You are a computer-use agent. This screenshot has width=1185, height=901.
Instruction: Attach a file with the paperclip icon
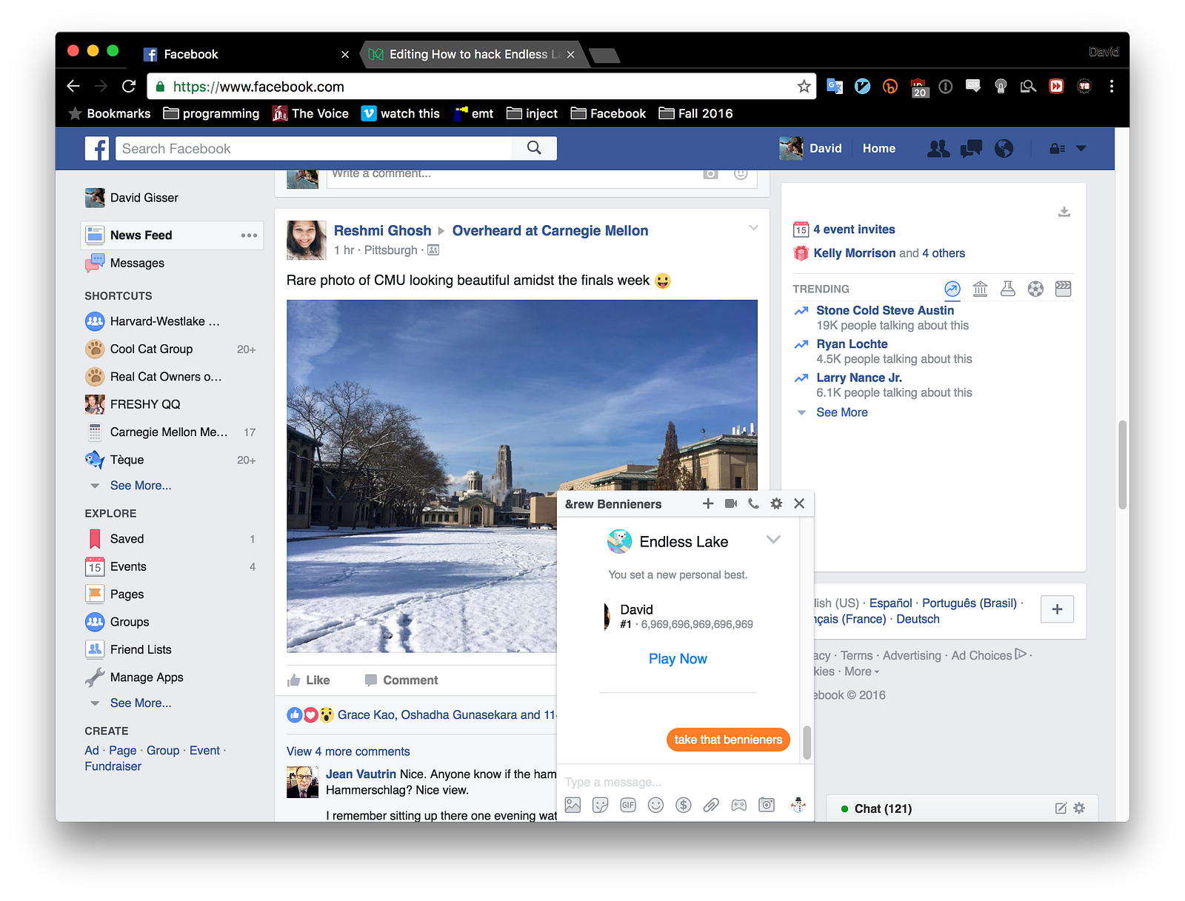[711, 805]
